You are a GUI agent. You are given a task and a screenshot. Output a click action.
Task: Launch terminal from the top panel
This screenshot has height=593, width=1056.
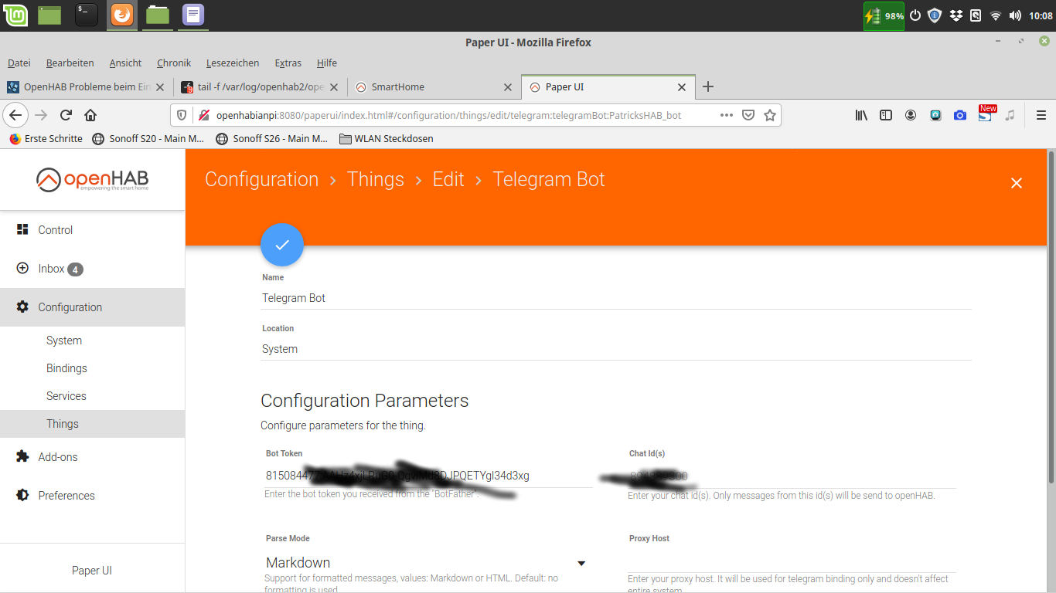87,15
